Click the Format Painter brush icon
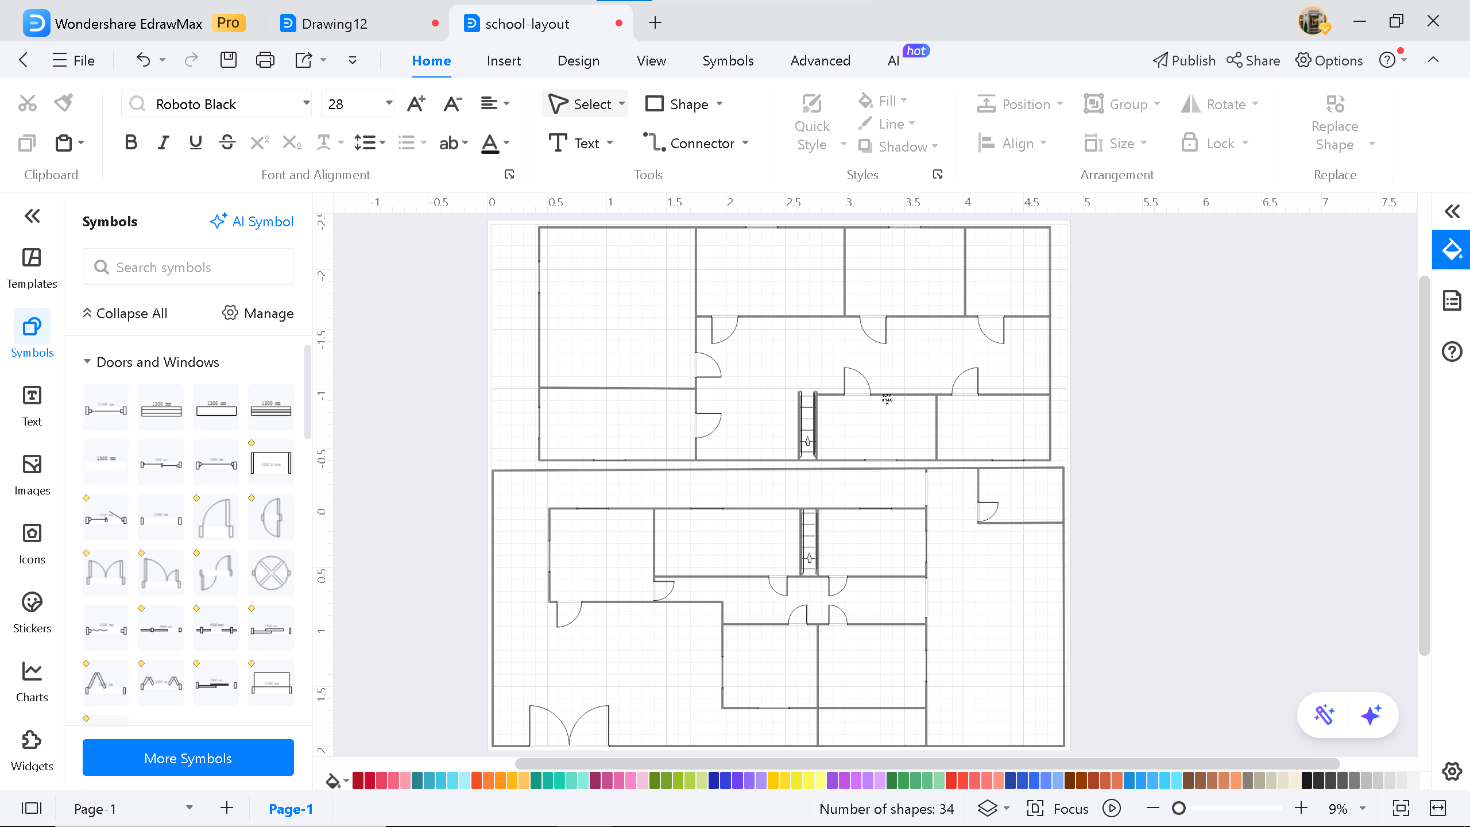The width and height of the screenshot is (1470, 827). 64,103
